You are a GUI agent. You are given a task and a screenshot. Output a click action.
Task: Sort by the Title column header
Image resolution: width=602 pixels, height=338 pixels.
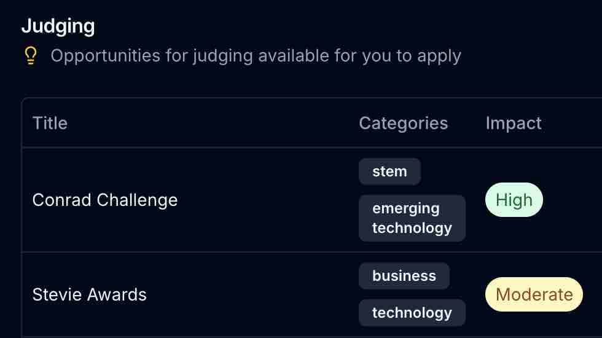(50, 124)
